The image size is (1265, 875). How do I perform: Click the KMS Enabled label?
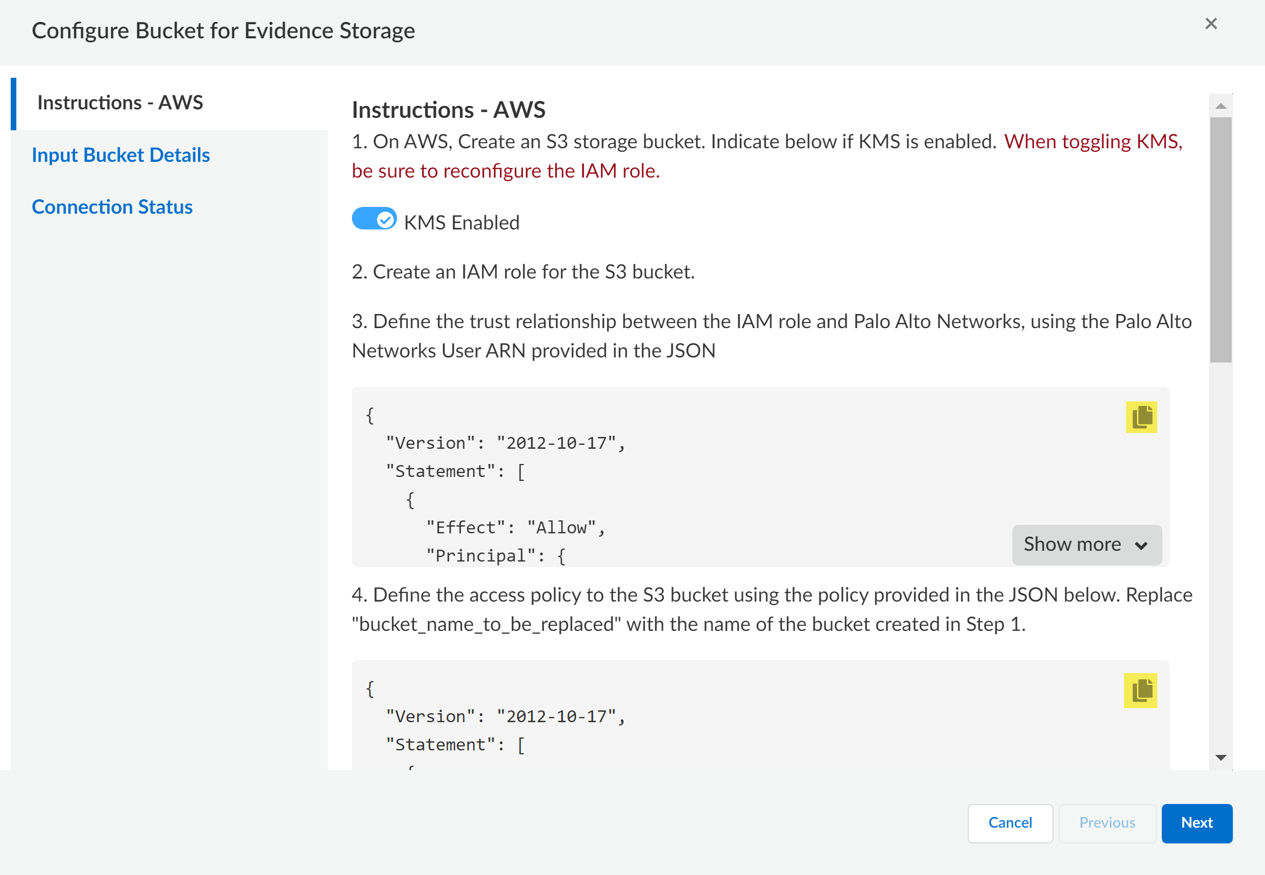click(461, 223)
